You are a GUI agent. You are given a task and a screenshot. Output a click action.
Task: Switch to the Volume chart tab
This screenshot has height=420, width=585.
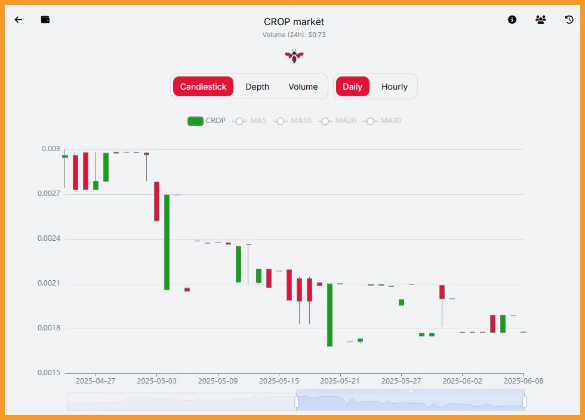(303, 87)
